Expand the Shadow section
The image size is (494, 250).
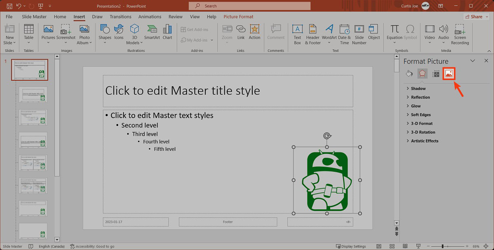(x=418, y=89)
